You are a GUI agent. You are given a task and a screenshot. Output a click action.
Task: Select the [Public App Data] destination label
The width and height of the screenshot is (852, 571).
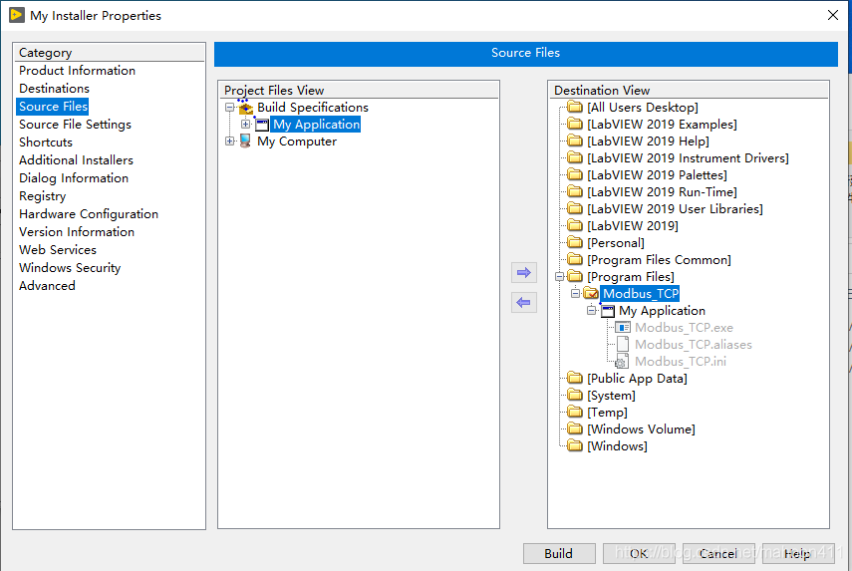point(637,379)
